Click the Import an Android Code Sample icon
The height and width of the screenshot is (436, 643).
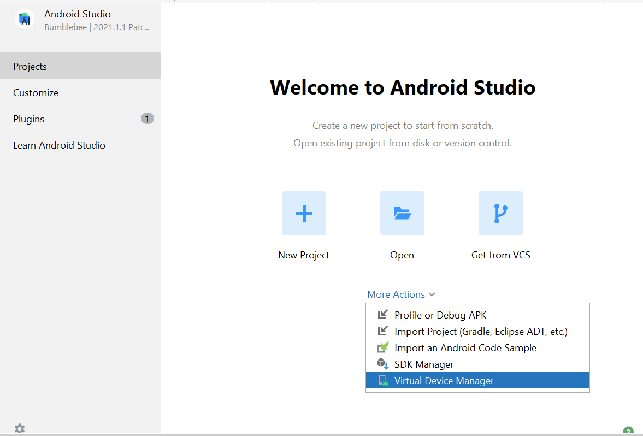pyautogui.click(x=384, y=347)
